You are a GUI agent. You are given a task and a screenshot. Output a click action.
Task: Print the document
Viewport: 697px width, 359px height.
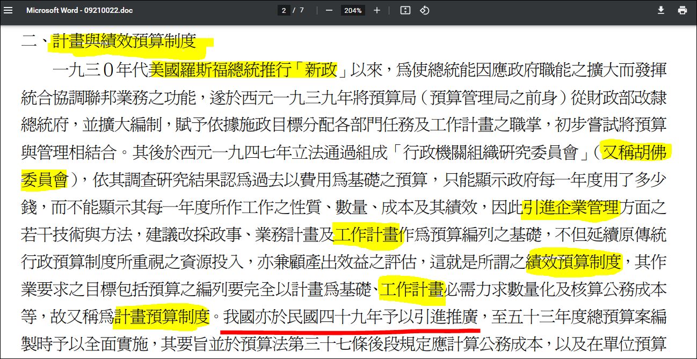pos(683,10)
